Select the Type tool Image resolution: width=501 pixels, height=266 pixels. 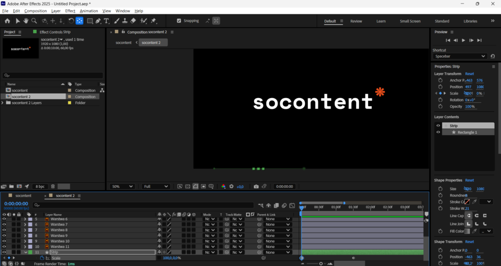tap(106, 21)
